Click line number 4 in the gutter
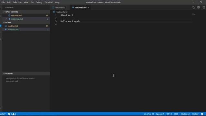Image resolution: width=206 pixels, height=116 pixels. 56,24
